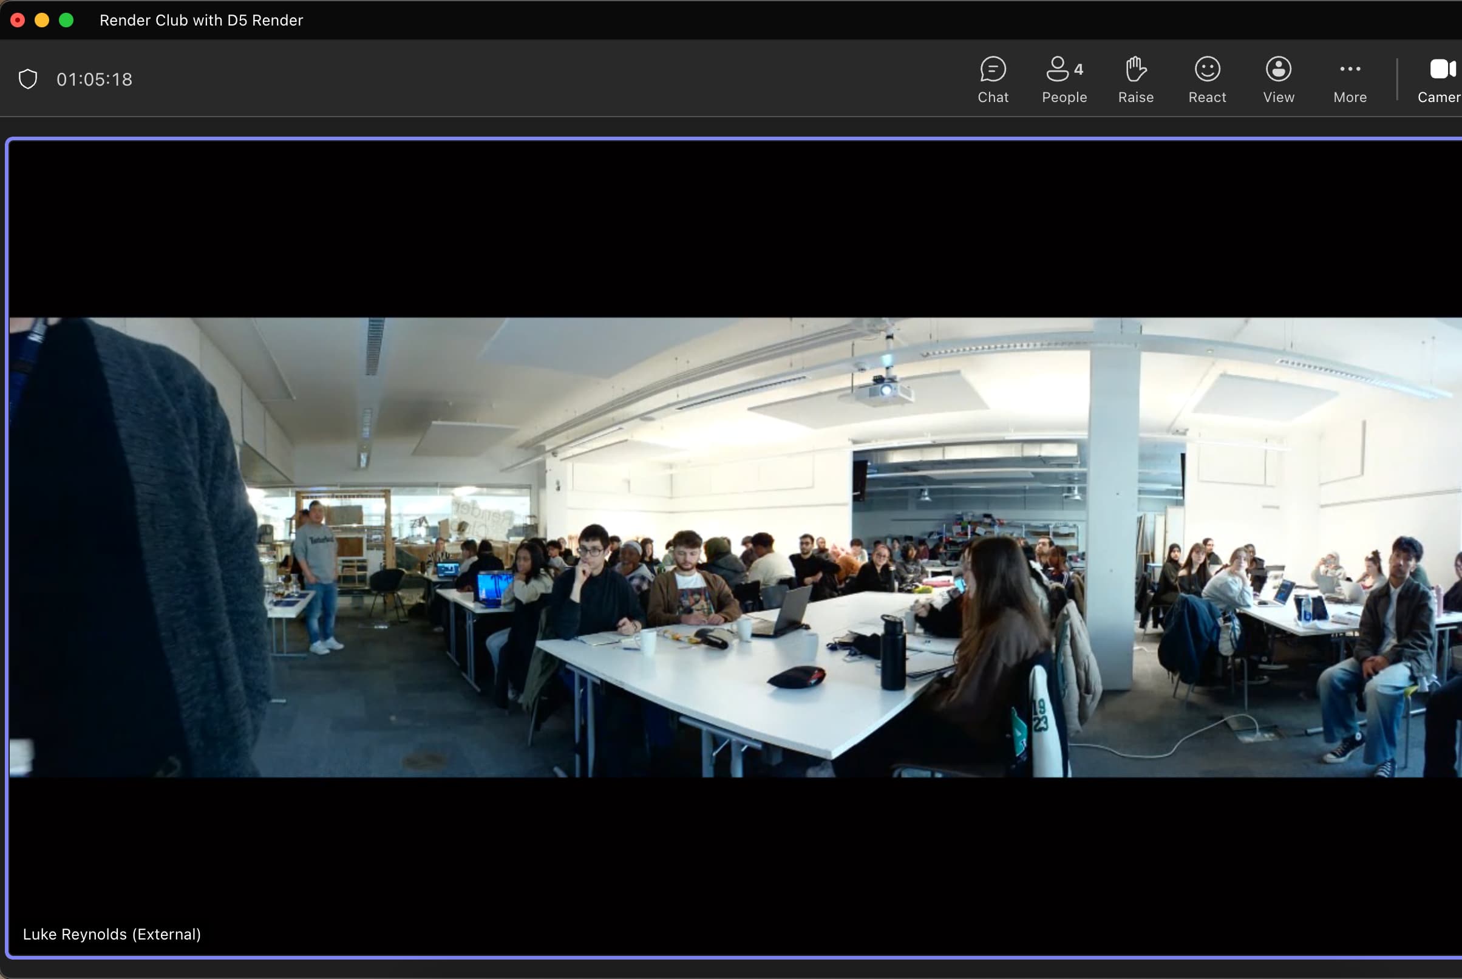The width and height of the screenshot is (1462, 979).
Task: Select the shared classroom video feed
Action: click(736, 548)
